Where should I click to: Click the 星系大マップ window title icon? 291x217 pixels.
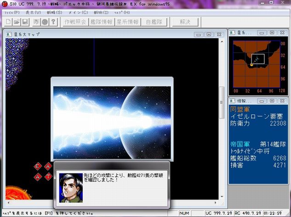9,34
